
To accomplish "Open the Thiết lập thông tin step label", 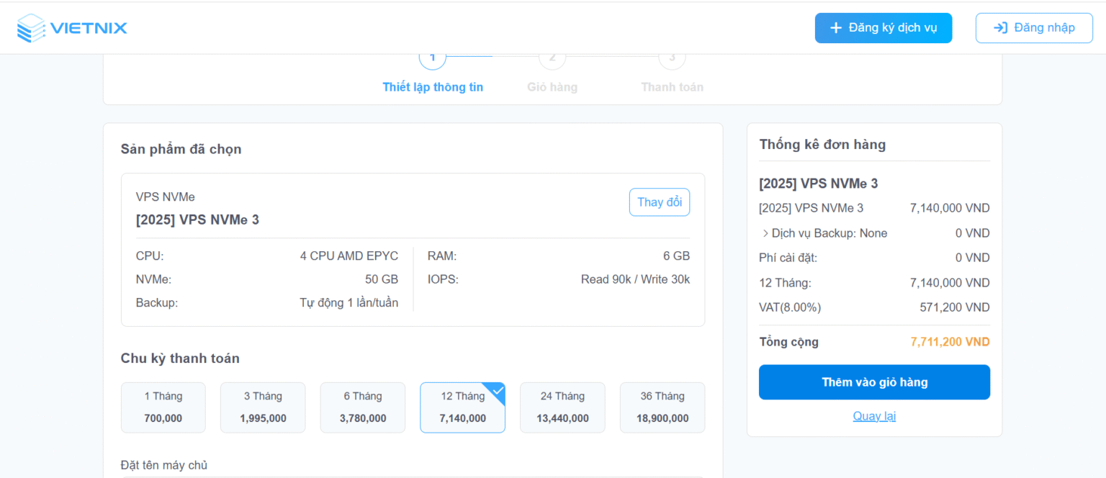I will pyautogui.click(x=433, y=87).
